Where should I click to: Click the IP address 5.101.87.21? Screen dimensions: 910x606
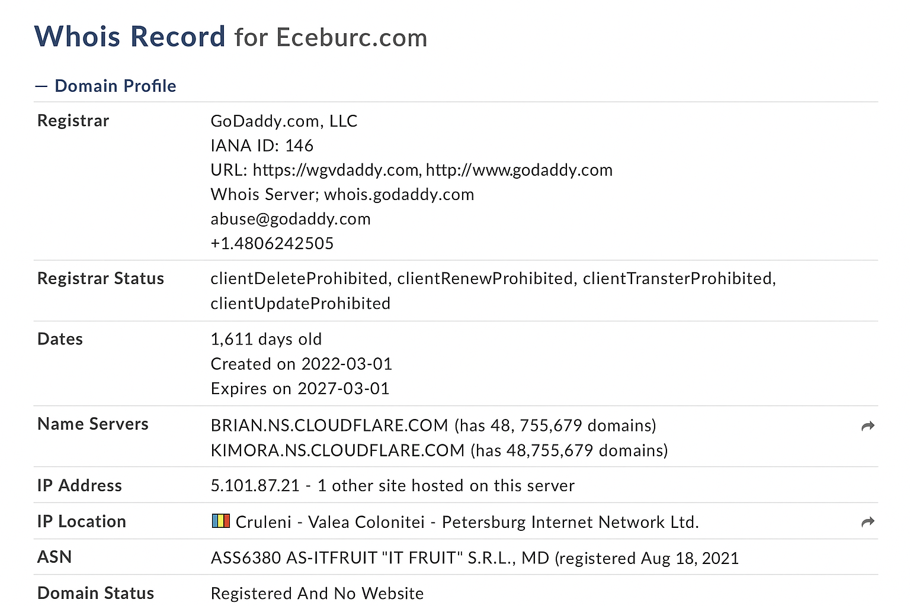pos(255,486)
